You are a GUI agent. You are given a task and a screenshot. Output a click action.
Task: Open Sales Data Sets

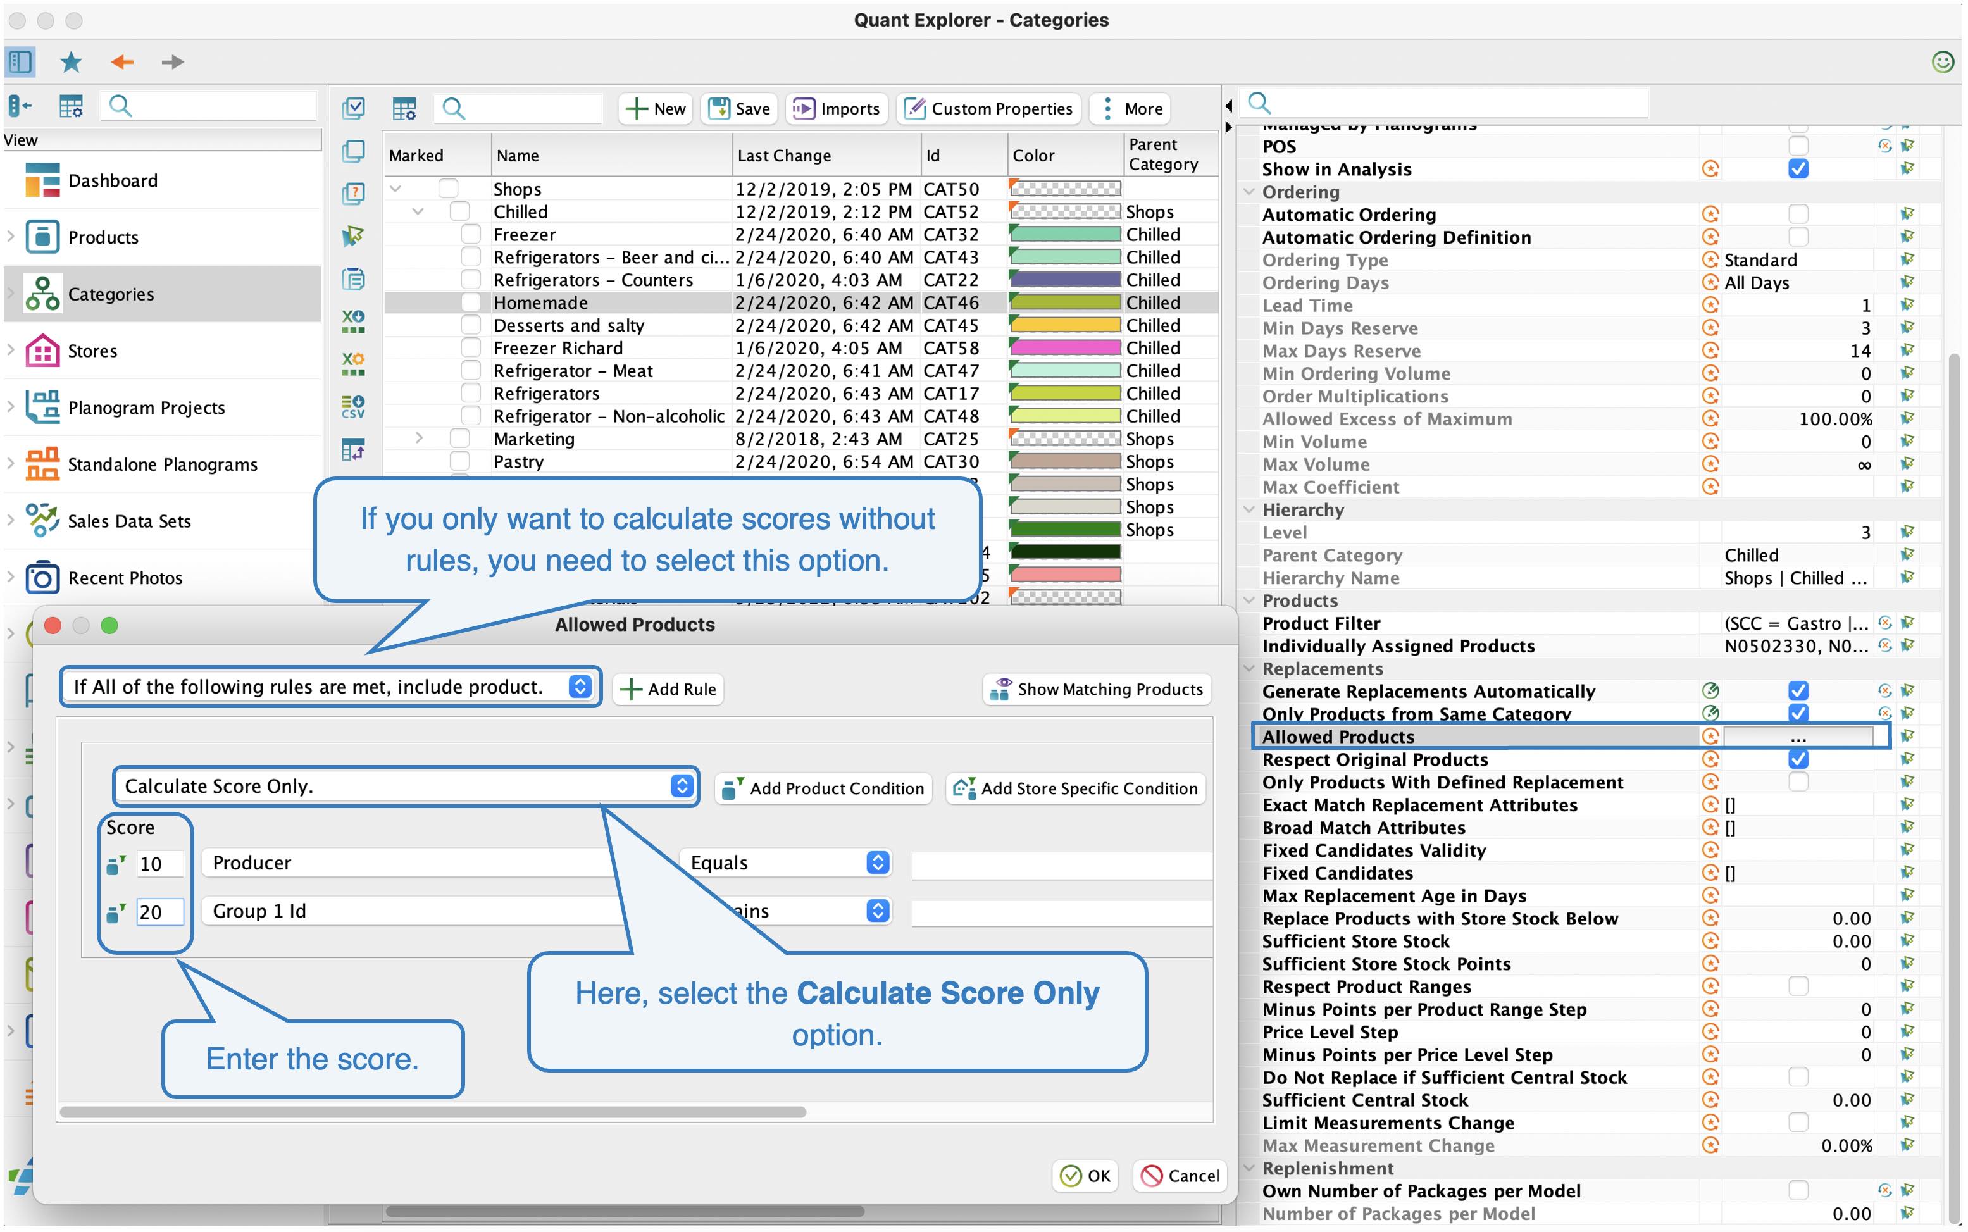click(x=162, y=521)
